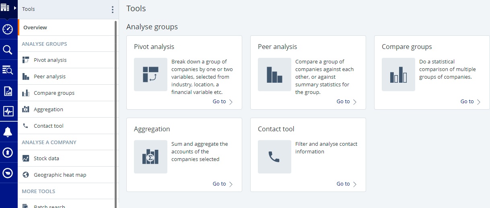This screenshot has height=208, width=490.
Task: Click the Aggregation card sigma icon
Action: point(150,157)
